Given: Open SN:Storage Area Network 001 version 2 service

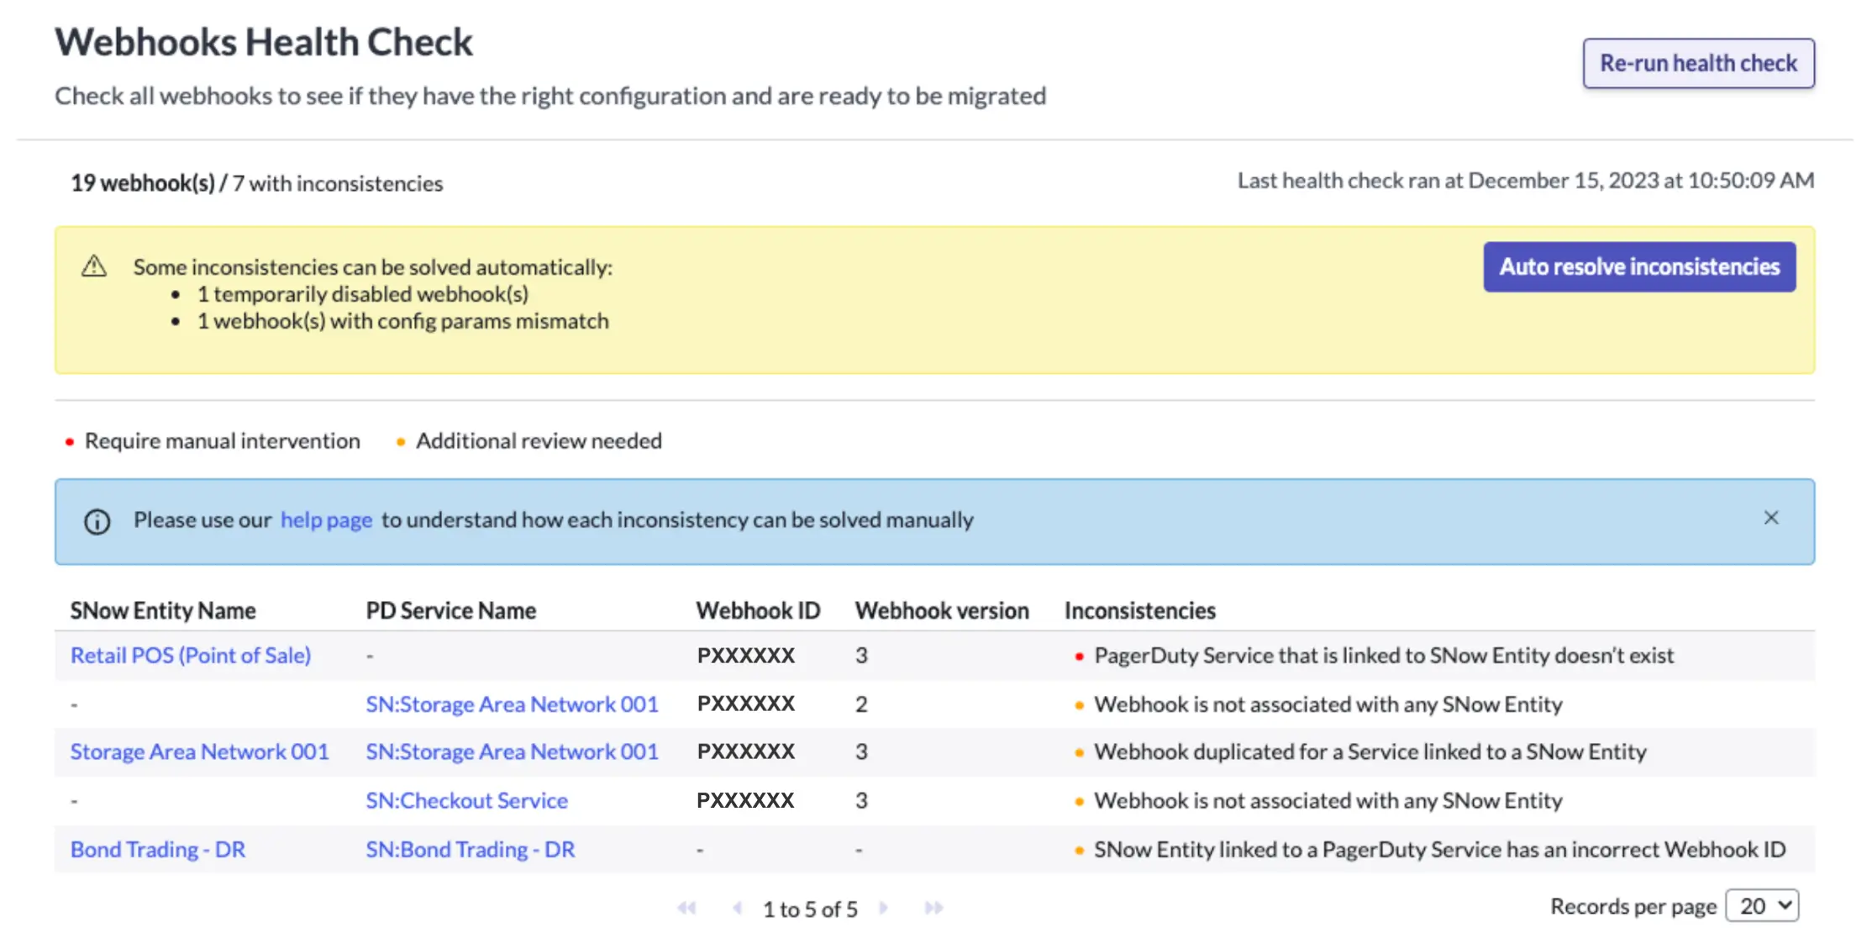Looking at the screenshot, I should click(x=512, y=704).
